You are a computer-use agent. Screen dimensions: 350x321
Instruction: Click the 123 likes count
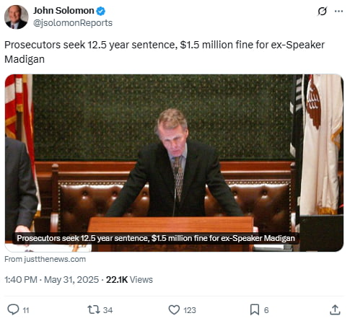tap(190, 310)
